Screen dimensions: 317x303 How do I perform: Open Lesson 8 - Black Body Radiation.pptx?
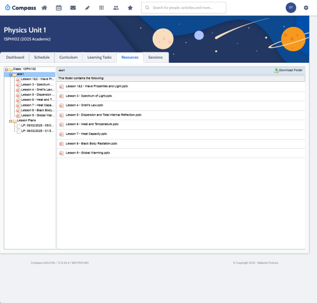91,144
